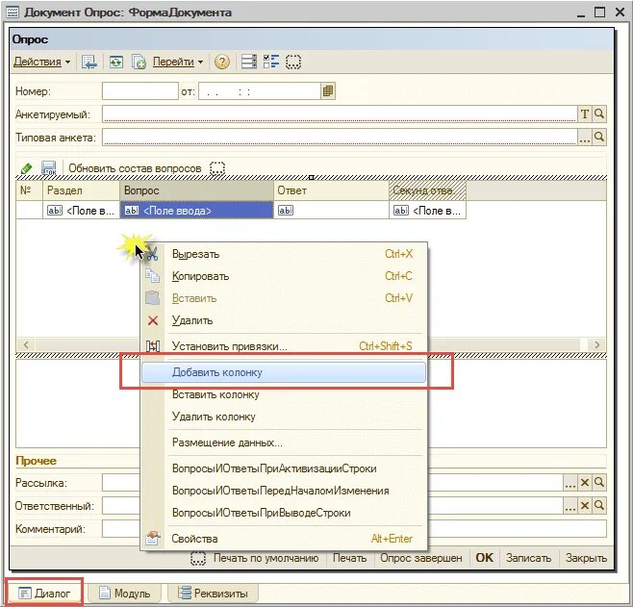633x607 pixels.
Task: Click the find in list icon after Действия
Action: [x=89, y=62]
